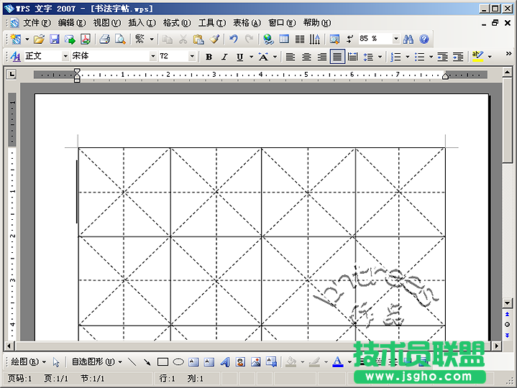Expand the font name dropdown showing 宋体
Image resolution: width=517 pixels, height=388 pixels.
pos(152,56)
